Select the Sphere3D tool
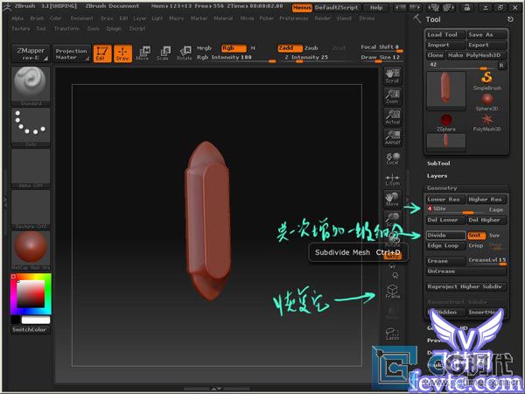 click(x=486, y=102)
